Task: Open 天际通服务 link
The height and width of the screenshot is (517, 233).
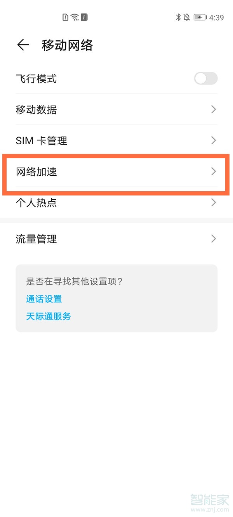Action: (x=48, y=316)
